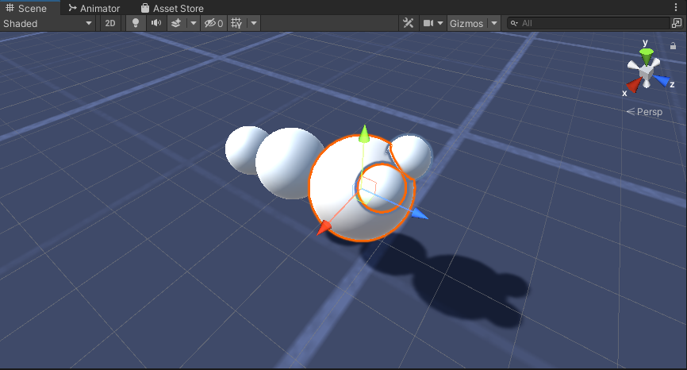Open the Shaded draw mode dropdown
687x370 pixels.
[48, 23]
